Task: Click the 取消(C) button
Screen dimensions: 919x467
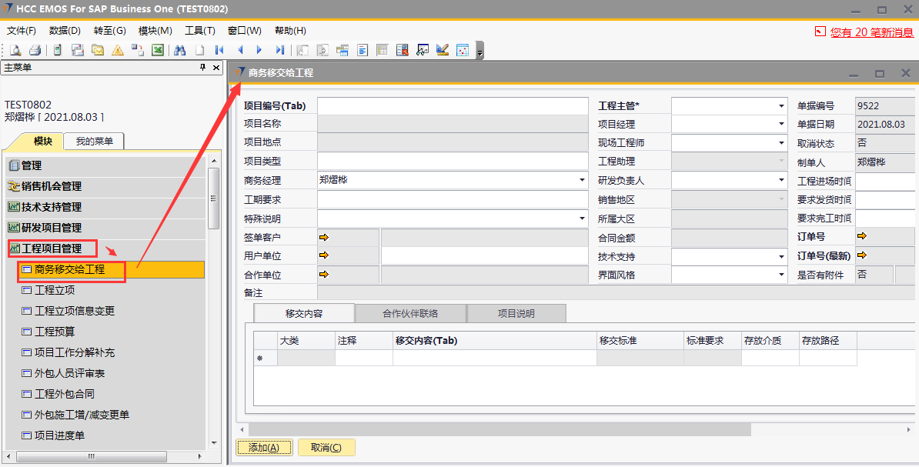Action: tap(326, 448)
